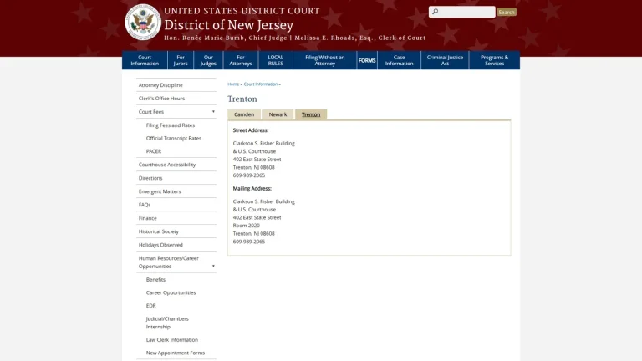Select LOCAL RULES in navigation bar
642x361 pixels.
(x=276, y=60)
